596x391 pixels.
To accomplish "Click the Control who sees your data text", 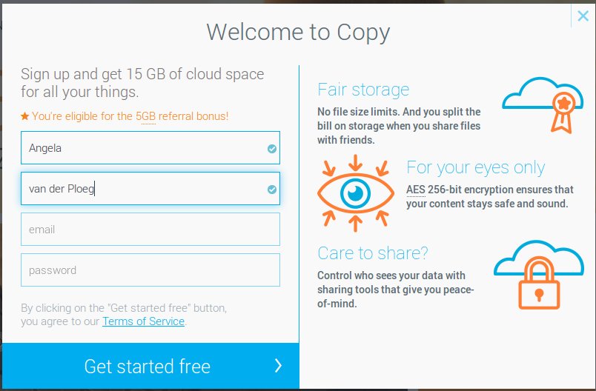I will point(396,290).
